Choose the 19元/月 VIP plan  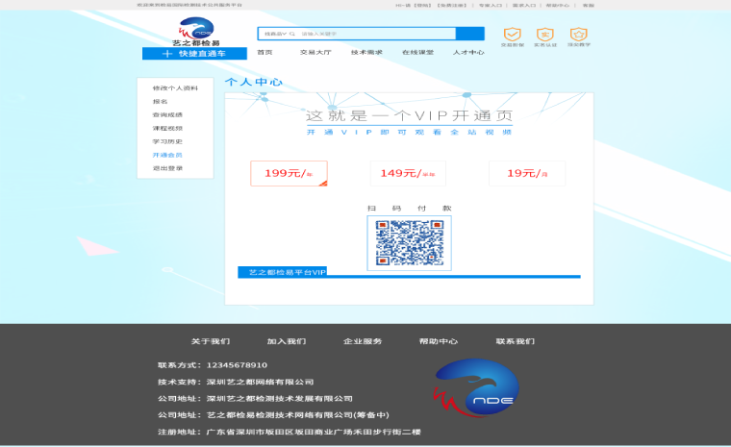coord(527,173)
